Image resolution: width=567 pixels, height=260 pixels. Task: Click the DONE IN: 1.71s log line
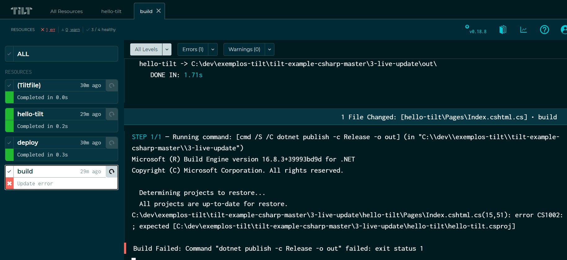176,75
